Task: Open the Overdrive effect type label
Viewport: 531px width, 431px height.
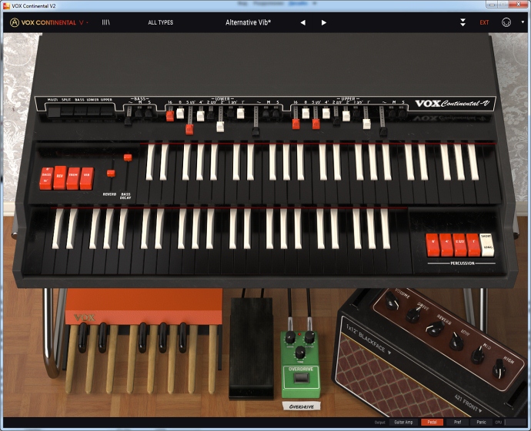Action: tap(301, 406)
